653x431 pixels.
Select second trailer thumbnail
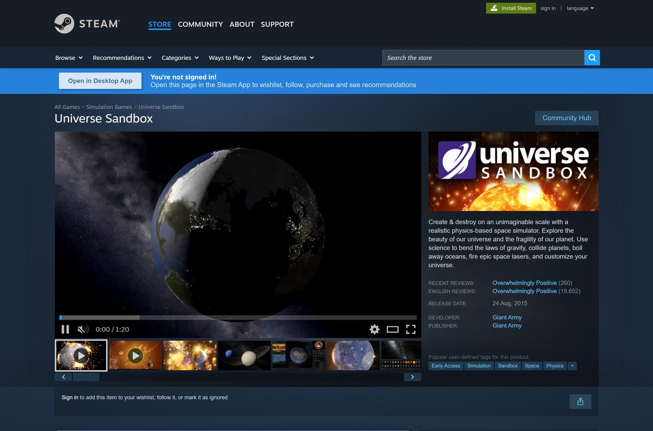point(135,355)
